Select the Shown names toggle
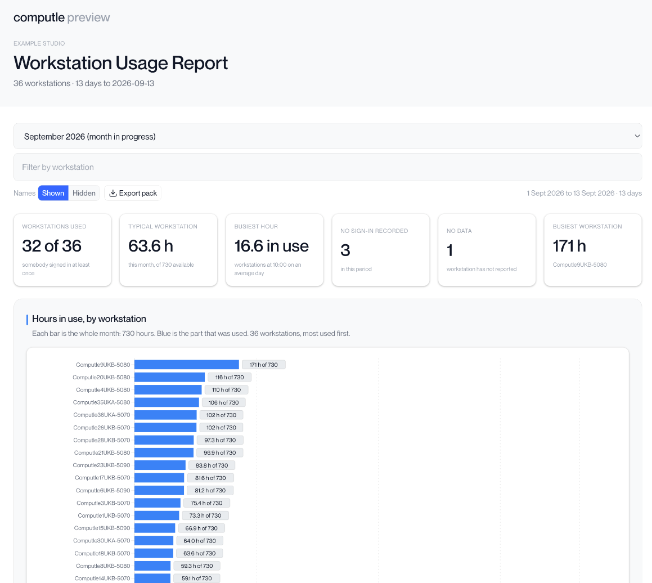 [x=53, y=194]
